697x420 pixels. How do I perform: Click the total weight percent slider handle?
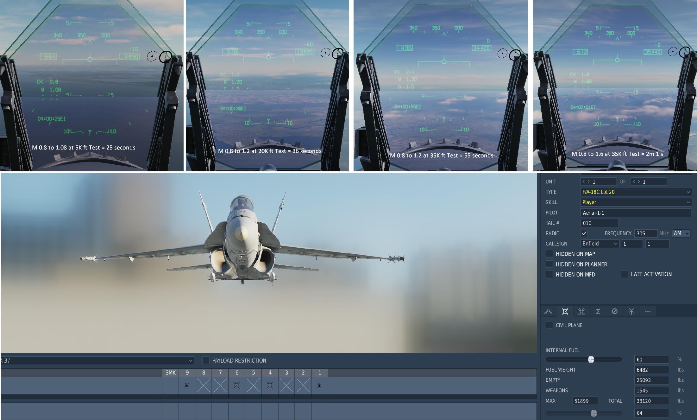coord(594,413)
